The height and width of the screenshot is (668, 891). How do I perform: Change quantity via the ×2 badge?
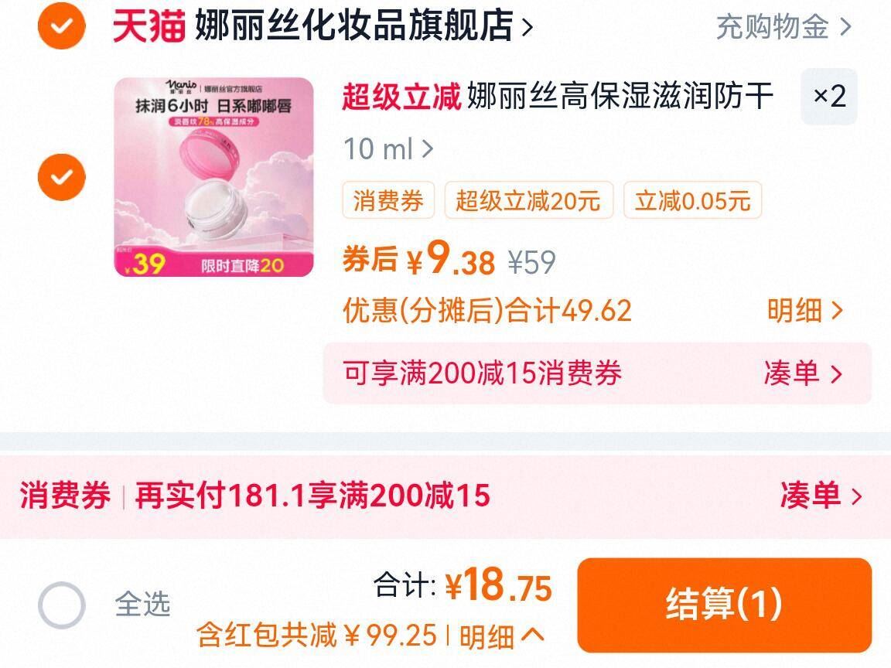coord(829,97)
